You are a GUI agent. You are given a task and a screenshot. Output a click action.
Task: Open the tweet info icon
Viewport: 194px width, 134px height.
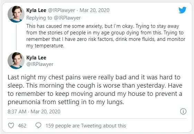point(183,111)
